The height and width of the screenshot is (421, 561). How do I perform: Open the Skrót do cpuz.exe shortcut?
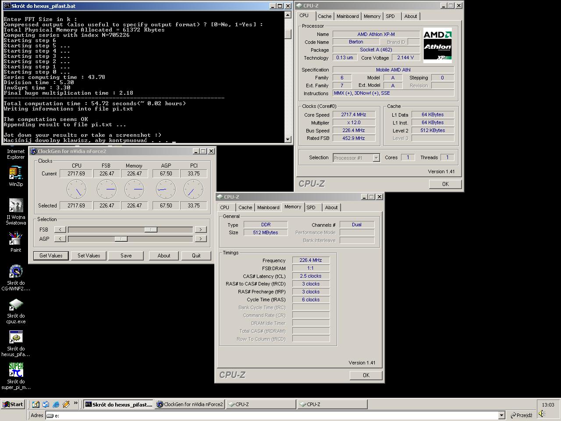coord(16,310)
